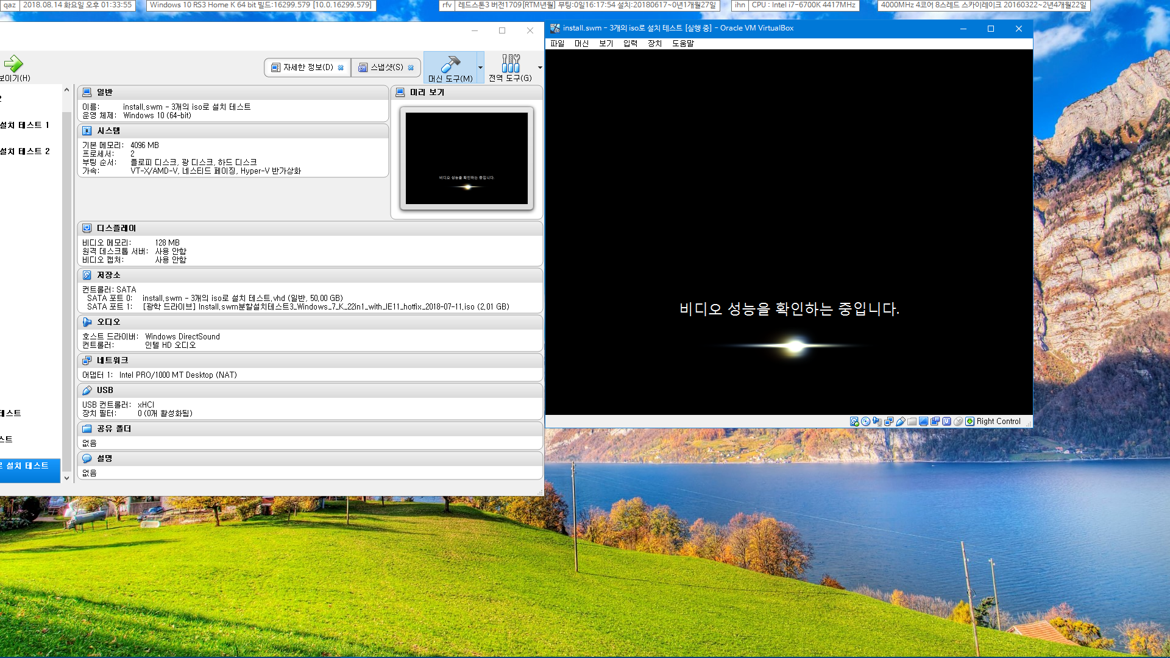This screenshot has height=658, width=1170.
Task: Click the Shared Folders (공유 폴더) section icon
Action: point(87,428)
